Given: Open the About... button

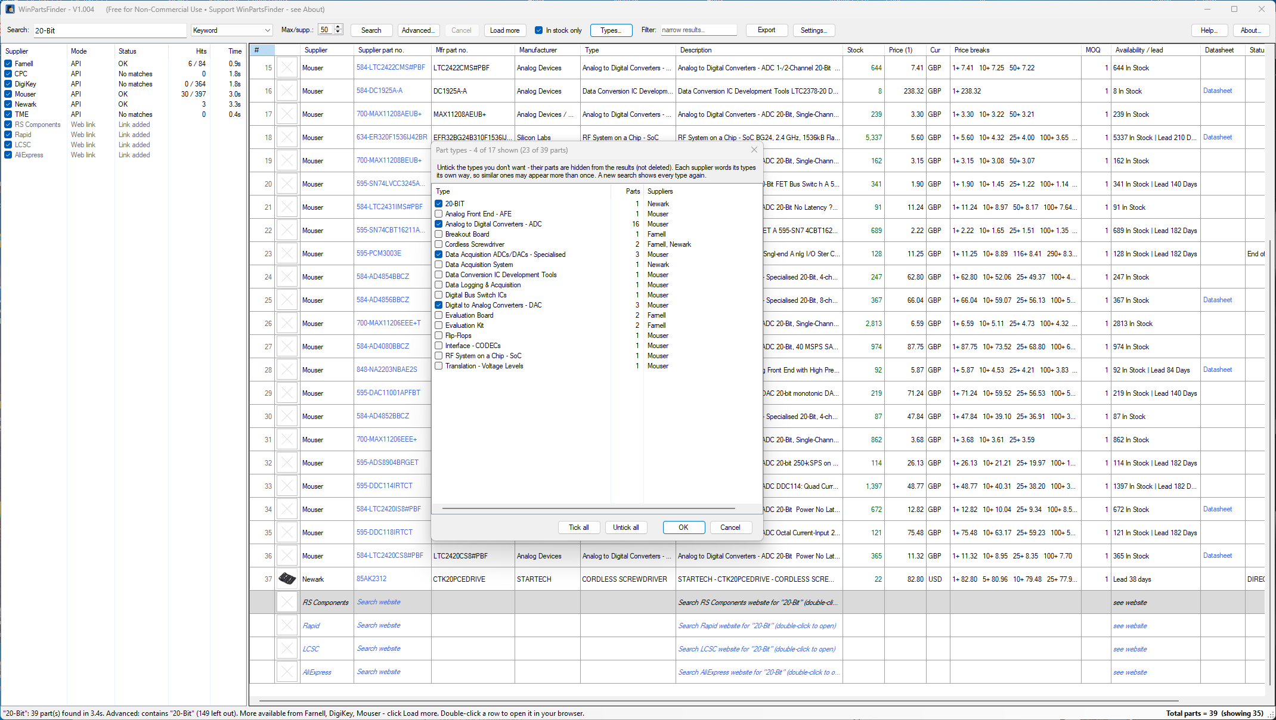Looking at the screenshot, I should pyautogui.click(x=1250, y=30).
